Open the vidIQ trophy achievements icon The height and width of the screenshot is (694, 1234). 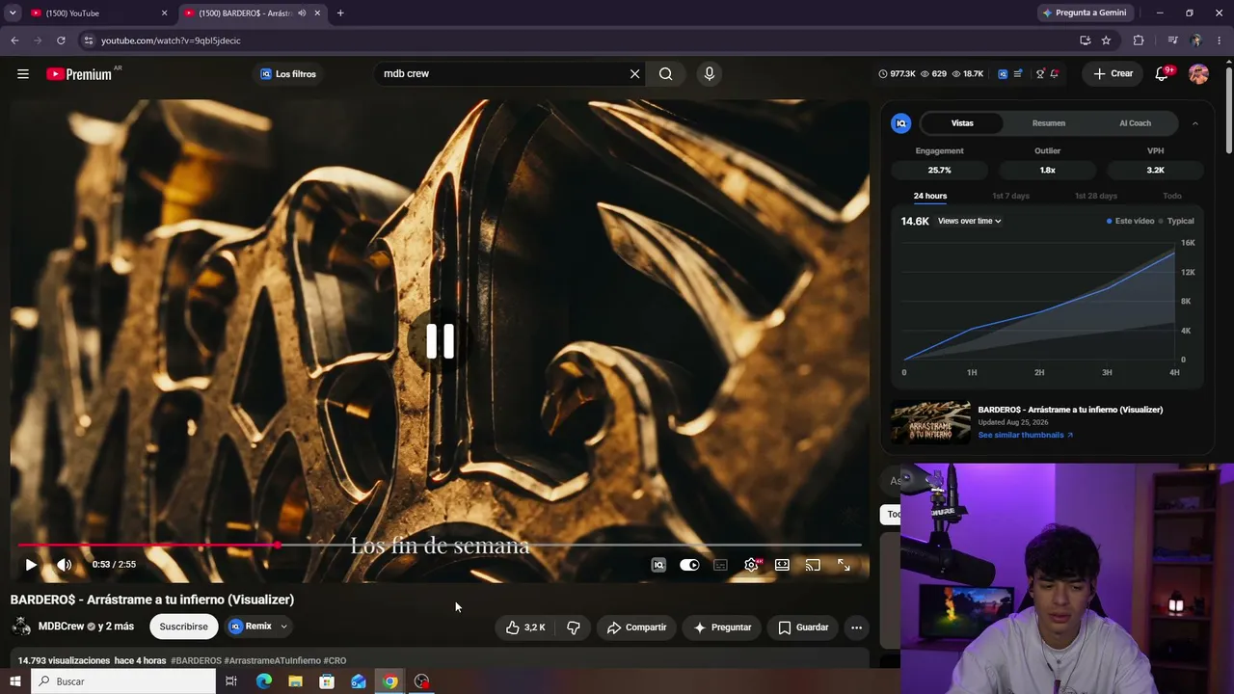click(1039, 74)
